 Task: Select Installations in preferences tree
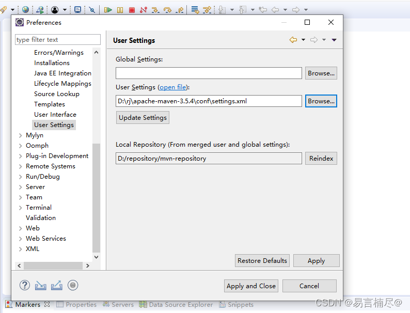pos(52,63)
